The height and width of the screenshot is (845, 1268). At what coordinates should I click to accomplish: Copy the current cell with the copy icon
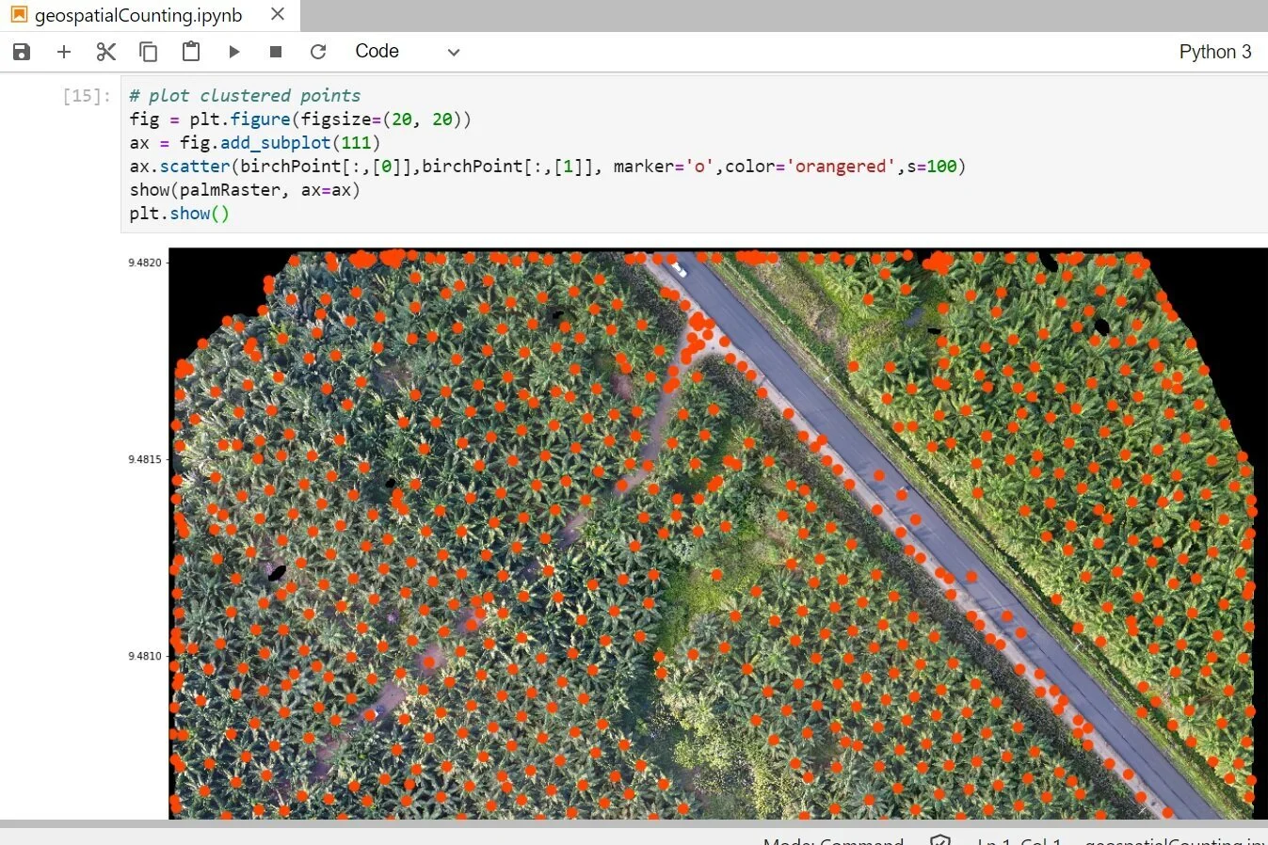click(x=148, y=52)
